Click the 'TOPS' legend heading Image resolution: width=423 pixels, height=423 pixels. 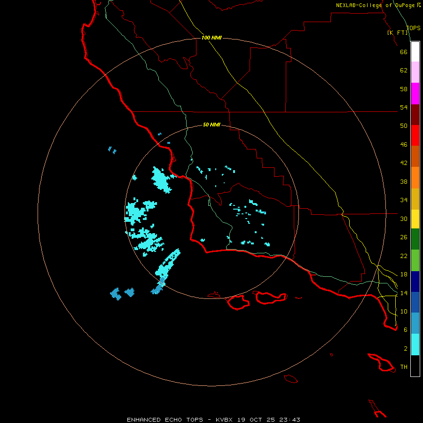(x=413, y=28)
